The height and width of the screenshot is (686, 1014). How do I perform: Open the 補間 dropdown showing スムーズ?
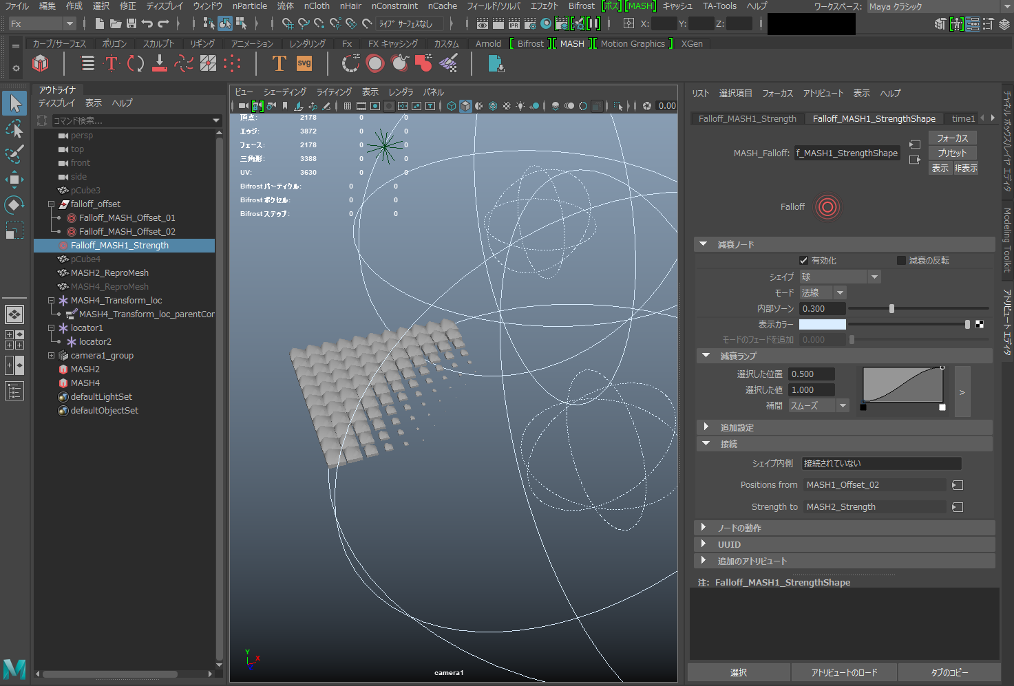[818, 406]
